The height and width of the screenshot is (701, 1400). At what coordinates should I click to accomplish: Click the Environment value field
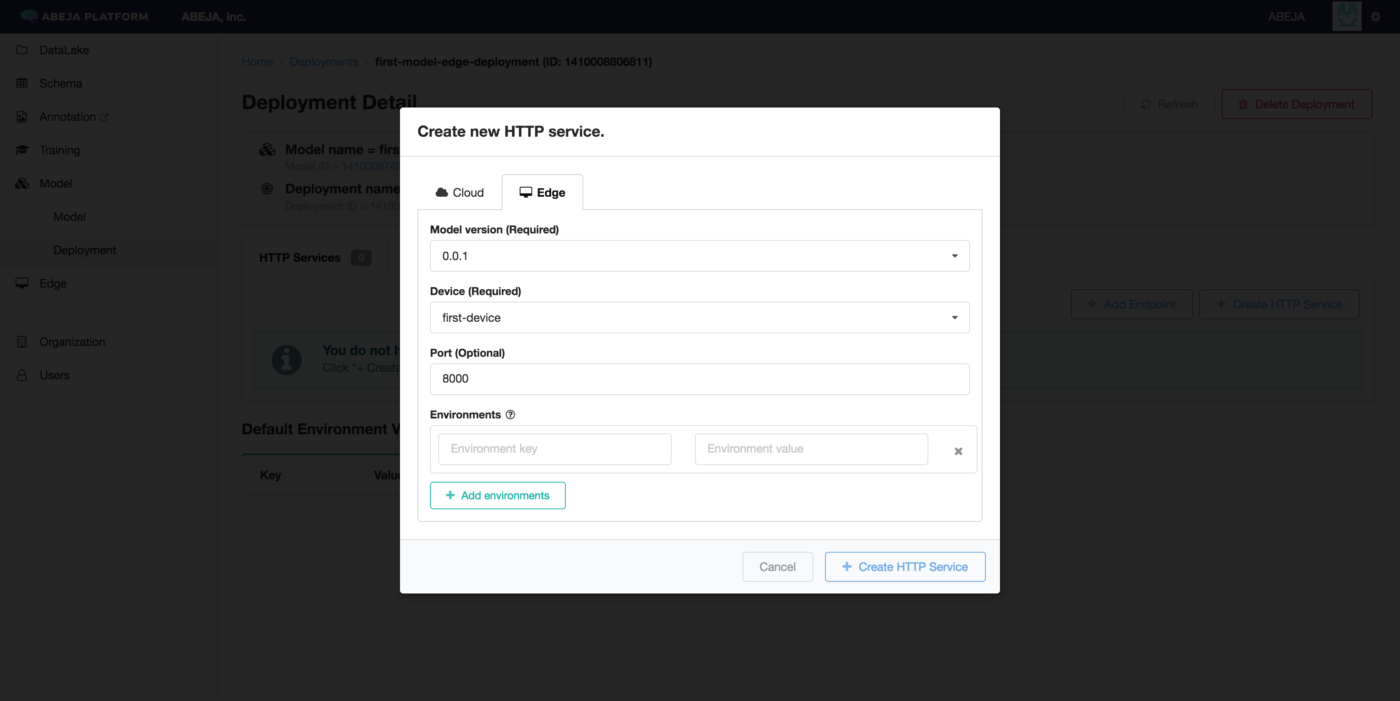811,449
